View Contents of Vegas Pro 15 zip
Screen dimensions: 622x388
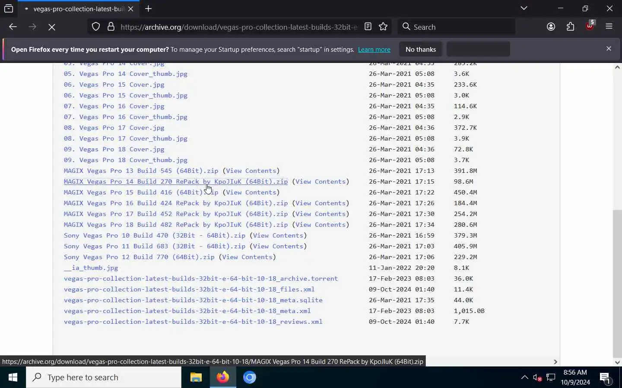pos(251,192)
